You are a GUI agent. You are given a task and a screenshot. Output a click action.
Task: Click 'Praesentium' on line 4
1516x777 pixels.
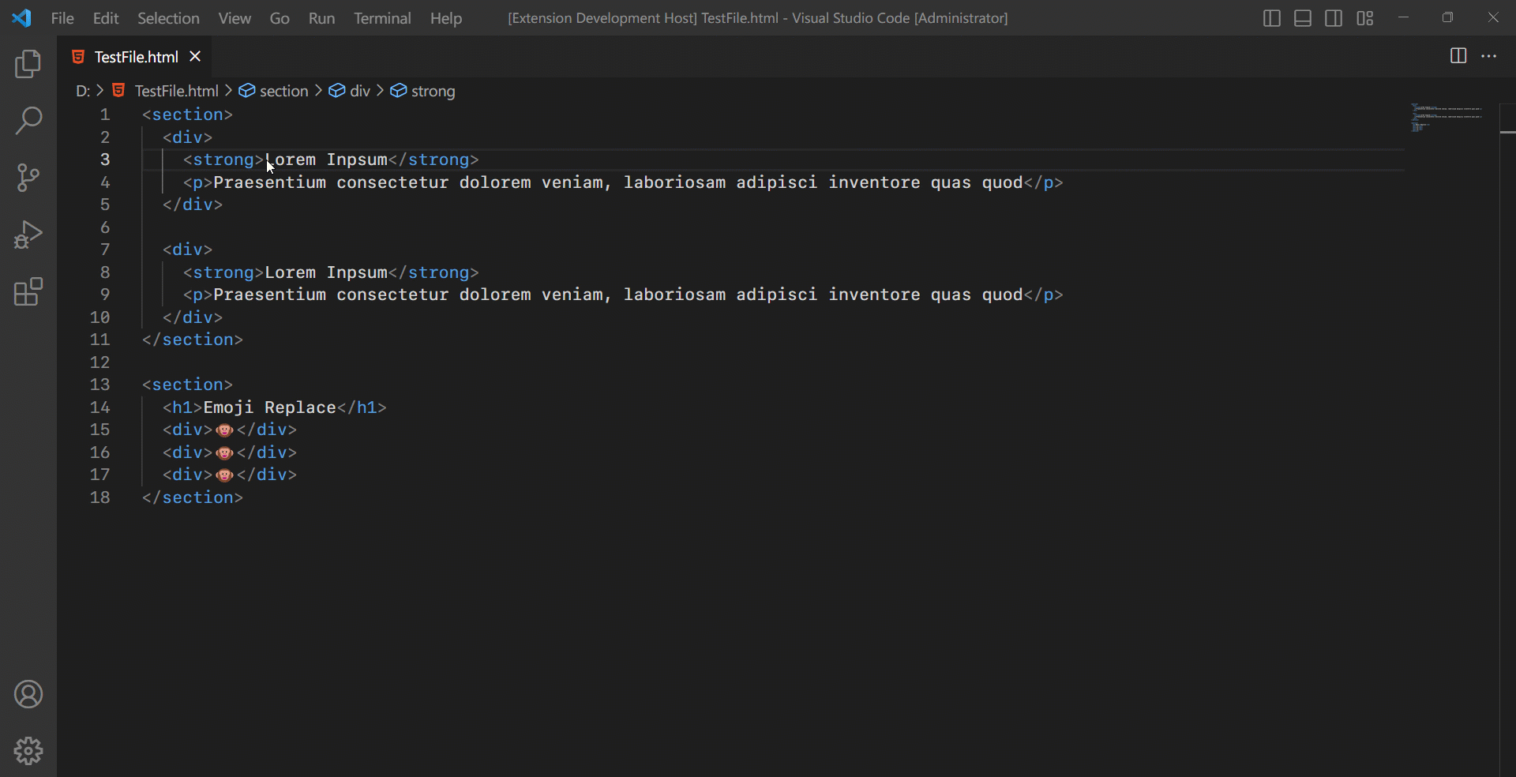269,182
